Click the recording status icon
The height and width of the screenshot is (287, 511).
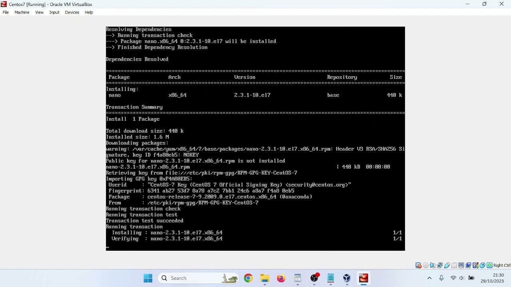[468, 265]
